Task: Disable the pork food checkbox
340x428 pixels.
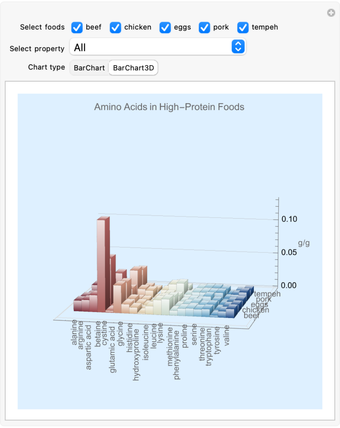Action: tap(204, 27)
